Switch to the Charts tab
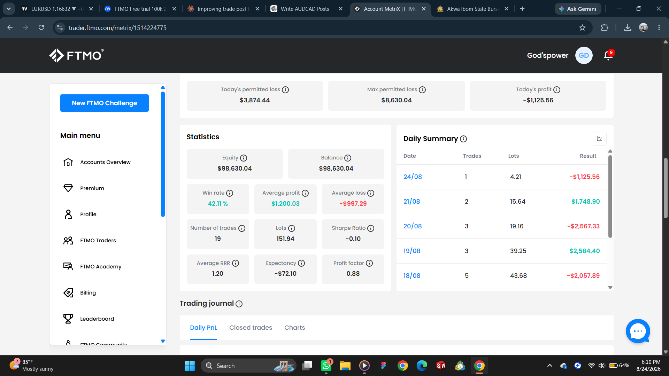The width and height of the screenshot is (669, 376). point(294,328)
